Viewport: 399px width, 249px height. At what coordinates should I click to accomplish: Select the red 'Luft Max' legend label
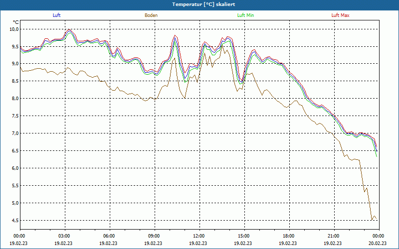(340, 15)
